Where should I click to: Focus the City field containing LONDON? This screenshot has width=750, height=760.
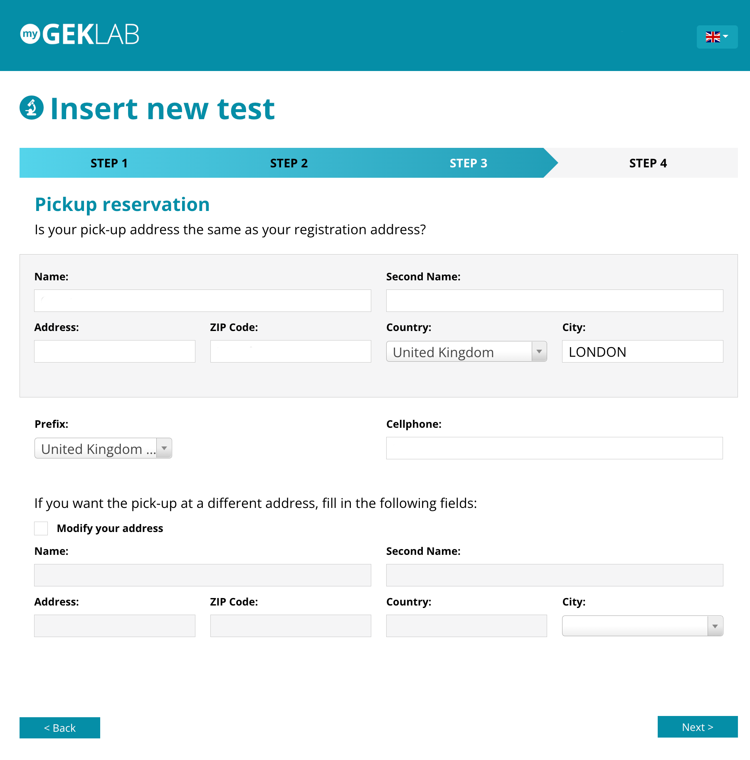pos(642,352)
